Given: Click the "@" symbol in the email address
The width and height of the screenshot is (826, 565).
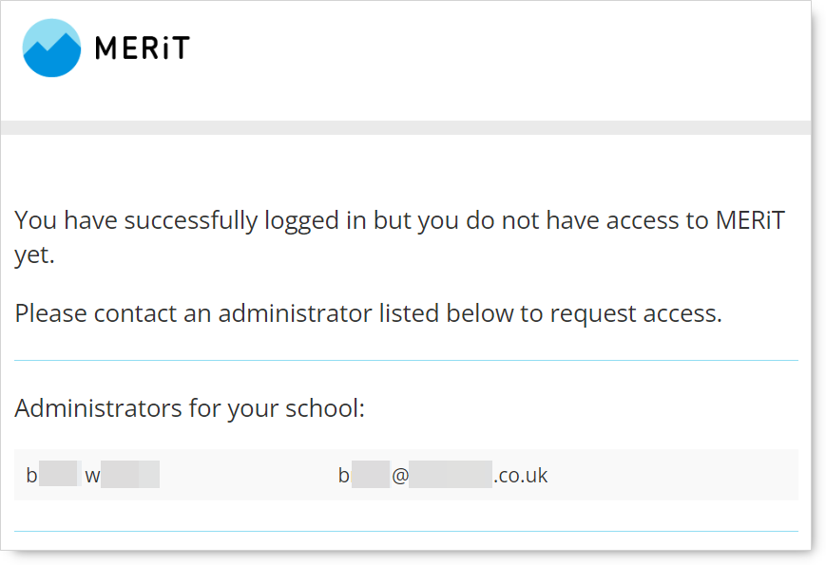Looking at the screenshot, I should (x=400, y=475).
